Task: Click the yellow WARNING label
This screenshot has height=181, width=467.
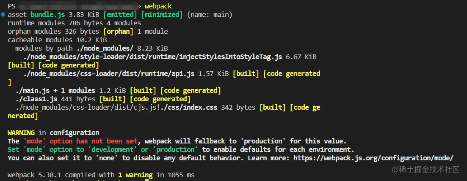Action: [21, 132]
